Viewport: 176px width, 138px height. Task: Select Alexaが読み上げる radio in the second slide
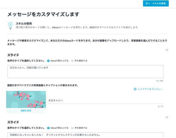[48, 128]
